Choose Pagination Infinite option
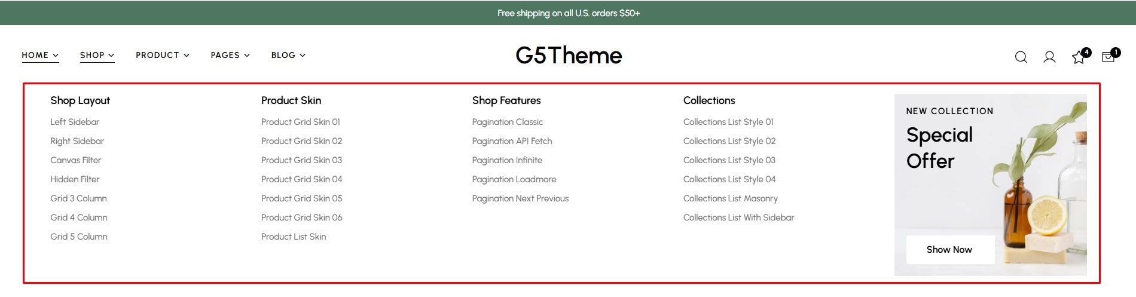Image resolution: width=1136 pixels, height=297 pixels. pos(507,160)
